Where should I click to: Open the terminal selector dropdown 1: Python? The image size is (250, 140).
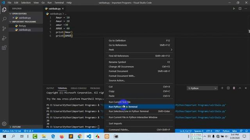(x=202, y=88)
